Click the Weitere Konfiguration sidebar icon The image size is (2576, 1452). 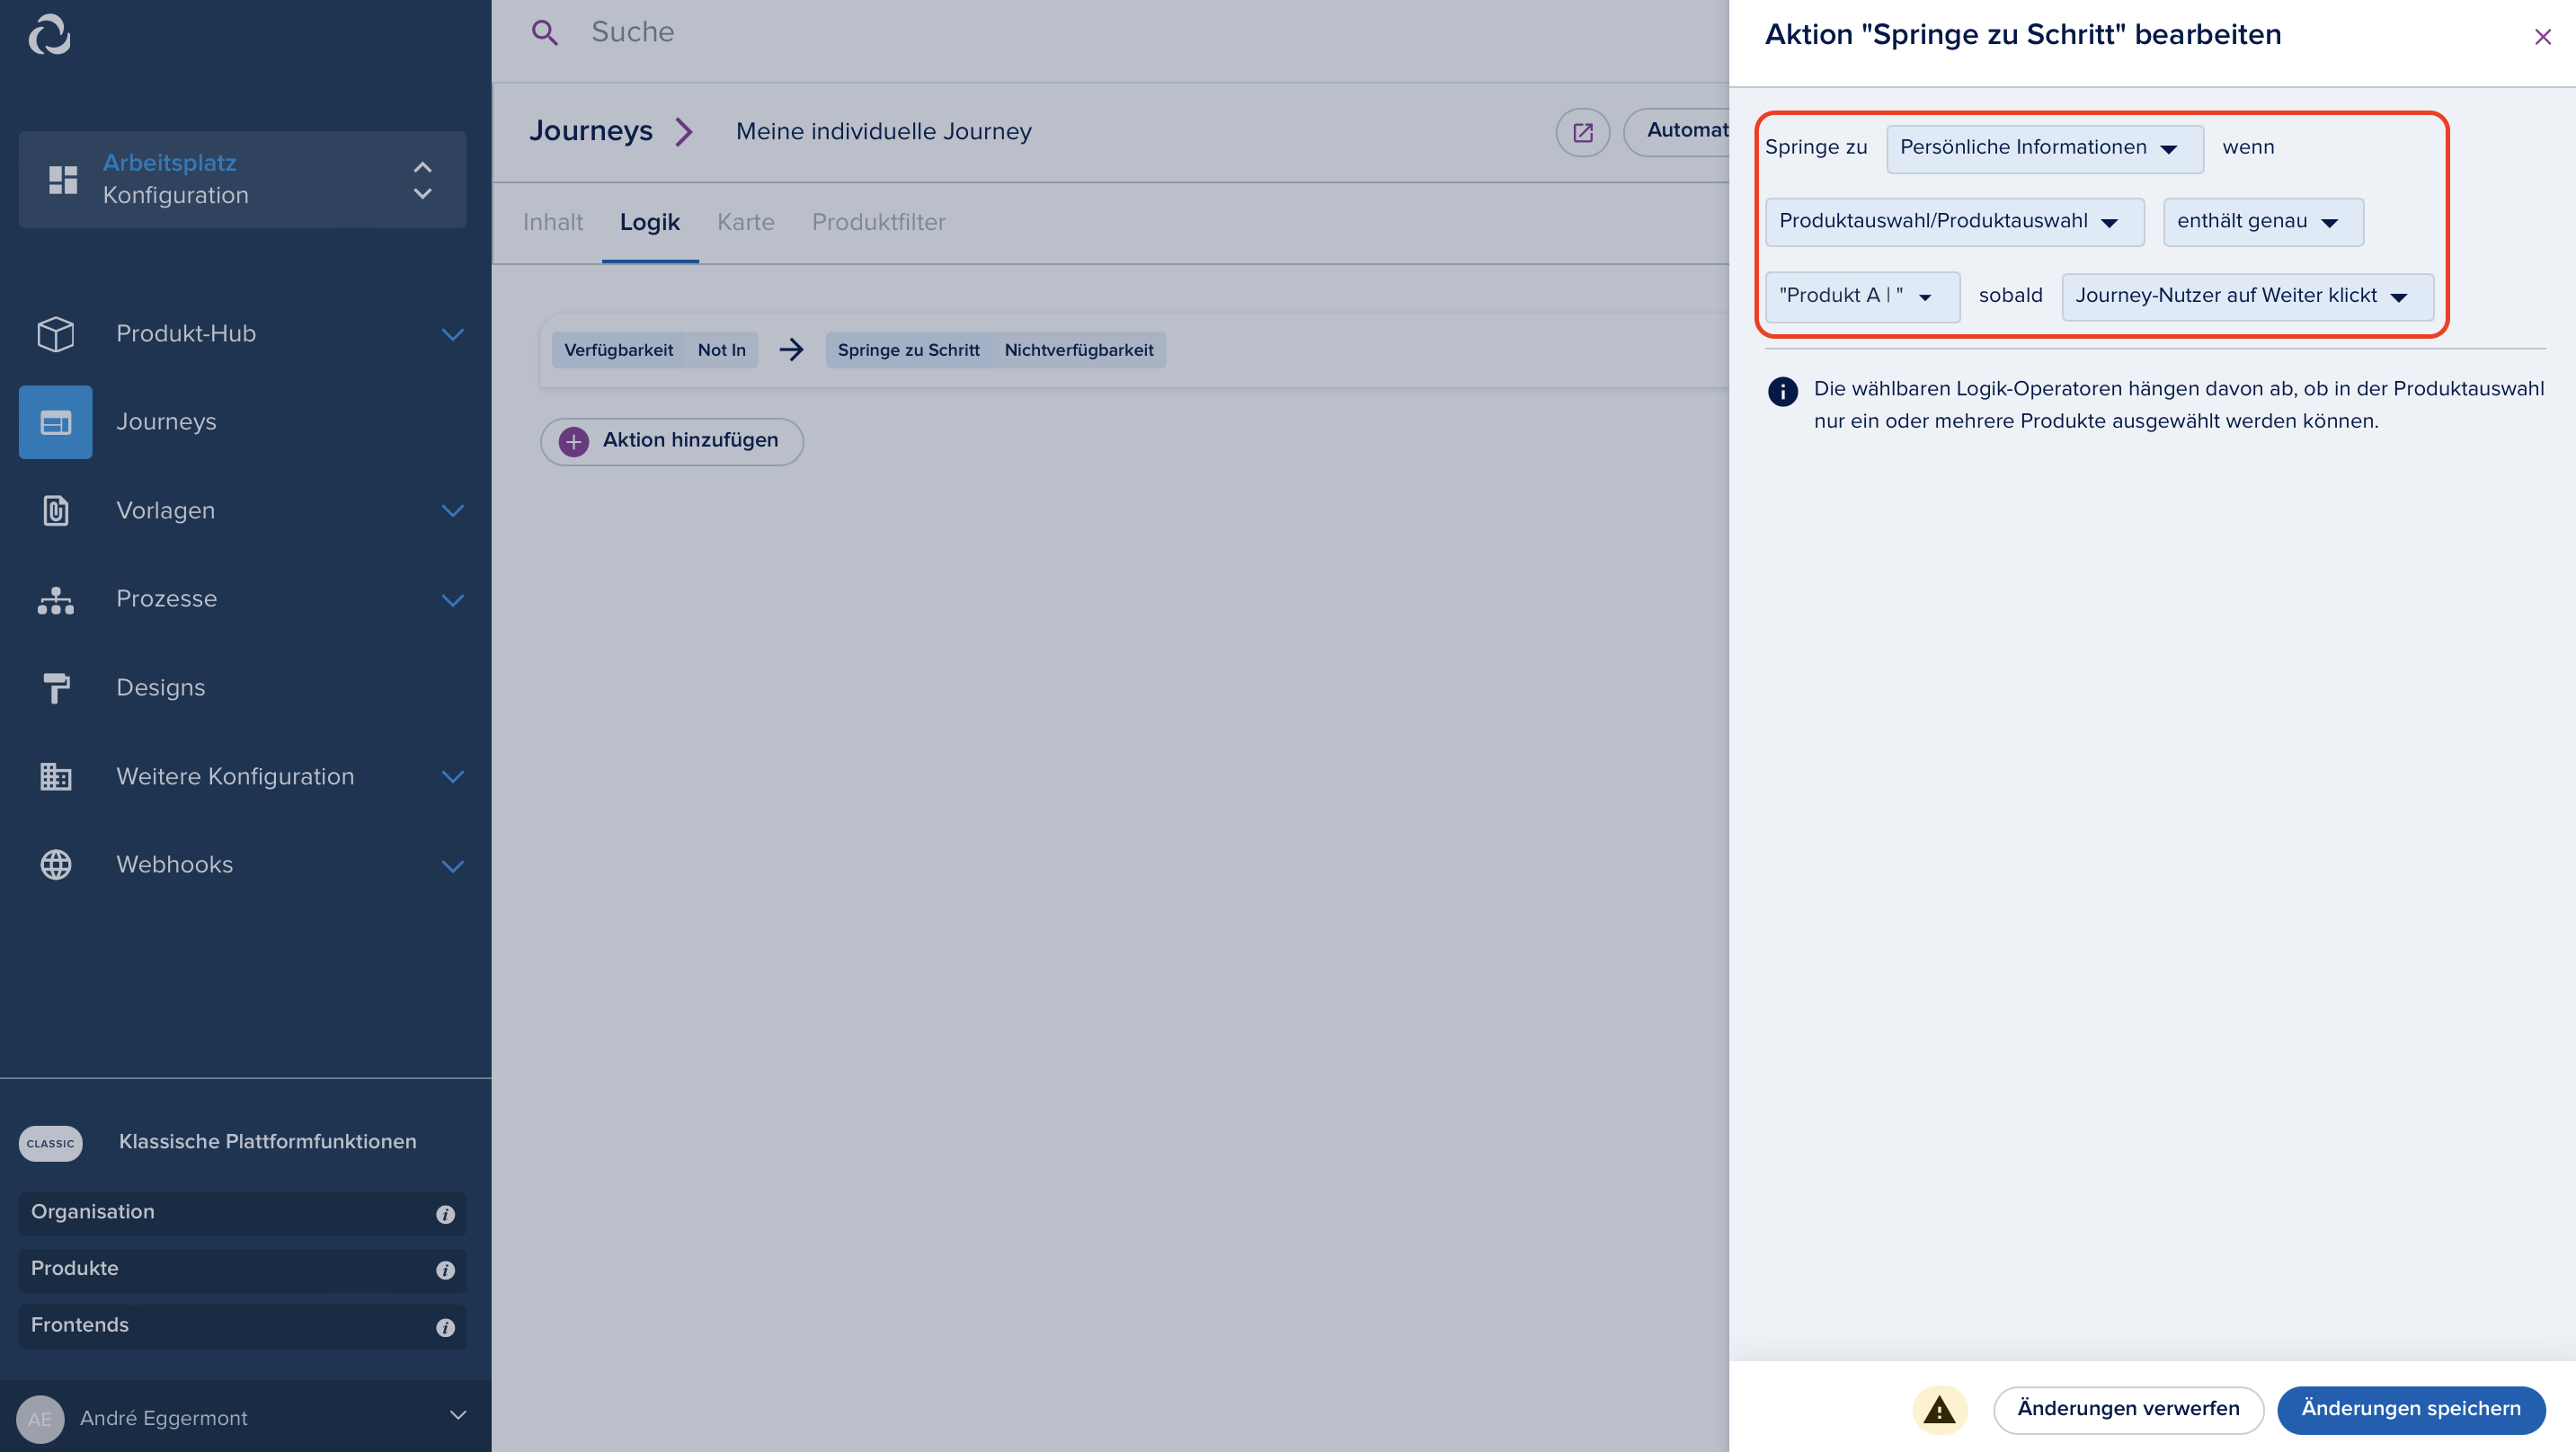pos(55,775)
